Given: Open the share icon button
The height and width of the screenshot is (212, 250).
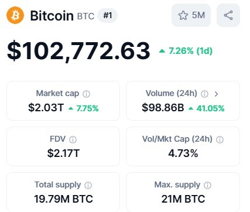Looking at the screenshot, I should pos(228,15).
